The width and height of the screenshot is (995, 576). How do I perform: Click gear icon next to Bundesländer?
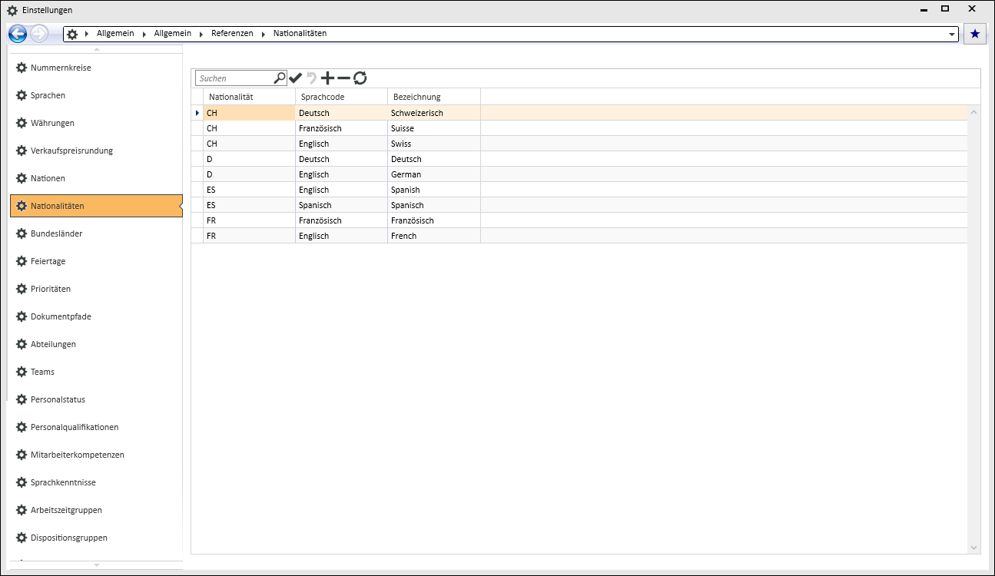[x=22, y=233]
